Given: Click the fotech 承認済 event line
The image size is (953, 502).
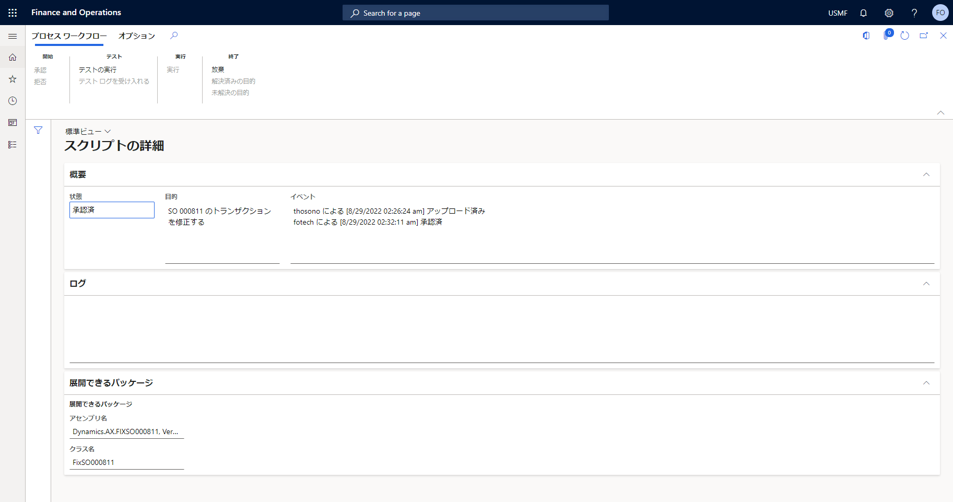Looking at the screenshot, I should [368, 222].
